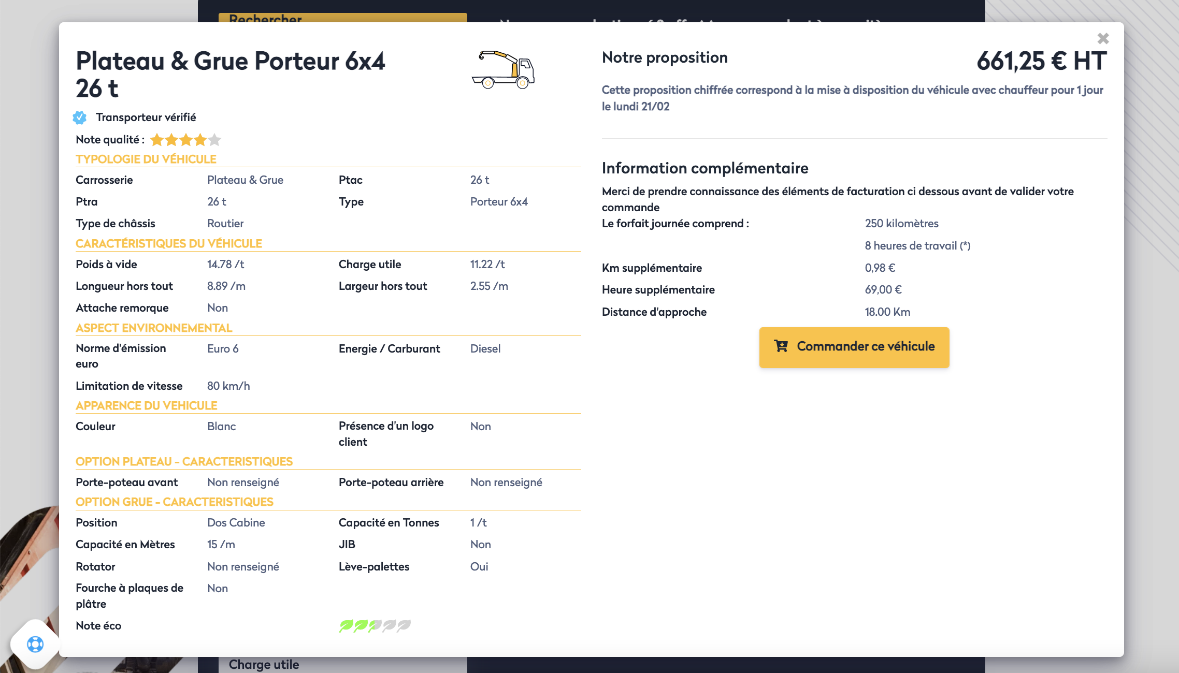Click the first green eco leaf
1179x673 pixels.
346,626
